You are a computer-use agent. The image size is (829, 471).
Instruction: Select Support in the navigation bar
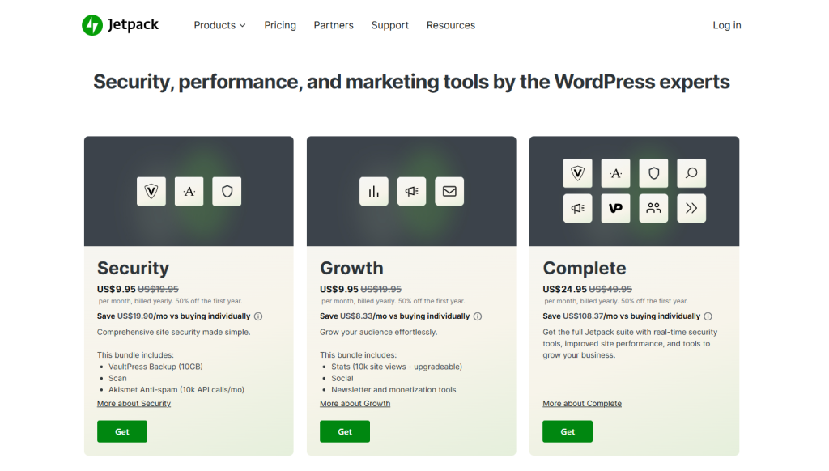pyautogui.click(x=389, y=25)
